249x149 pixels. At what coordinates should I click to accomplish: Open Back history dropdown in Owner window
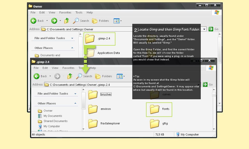47,21
